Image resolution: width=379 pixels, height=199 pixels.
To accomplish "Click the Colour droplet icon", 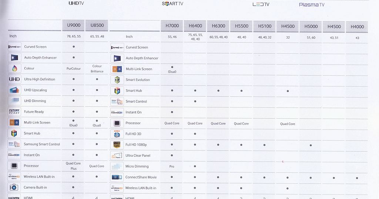I will (x=14, y=69).
